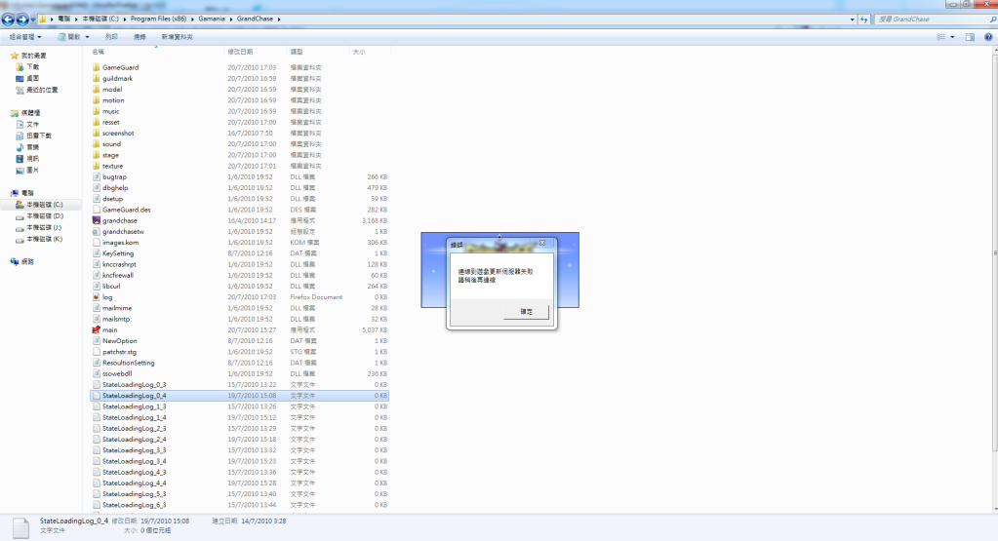The image size is (998, 541).
Task: Click the Back navigation arrow
Action: (x=8, y=19)
